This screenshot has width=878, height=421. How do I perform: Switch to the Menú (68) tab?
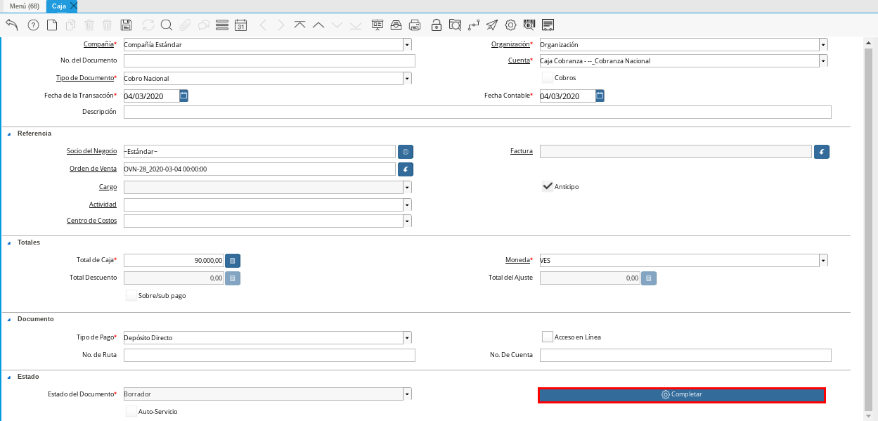[24, 6]
